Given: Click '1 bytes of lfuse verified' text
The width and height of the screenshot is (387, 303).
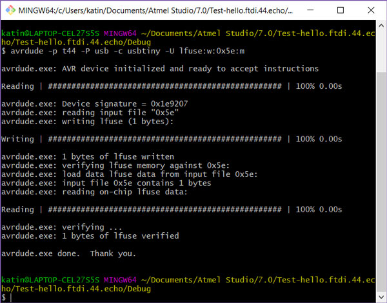Looking at the screenshot, I should [120, 236].
